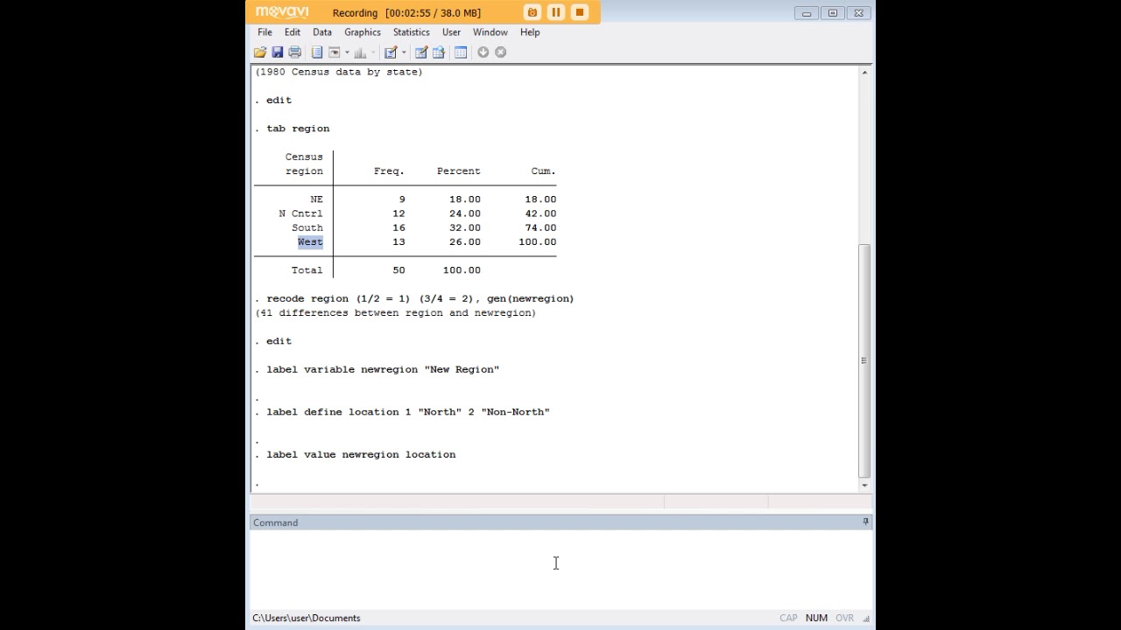The width and height of the screenshot is (1121, 630).
Task: Click the "tab region" command line
Action: tap(298, 129)
